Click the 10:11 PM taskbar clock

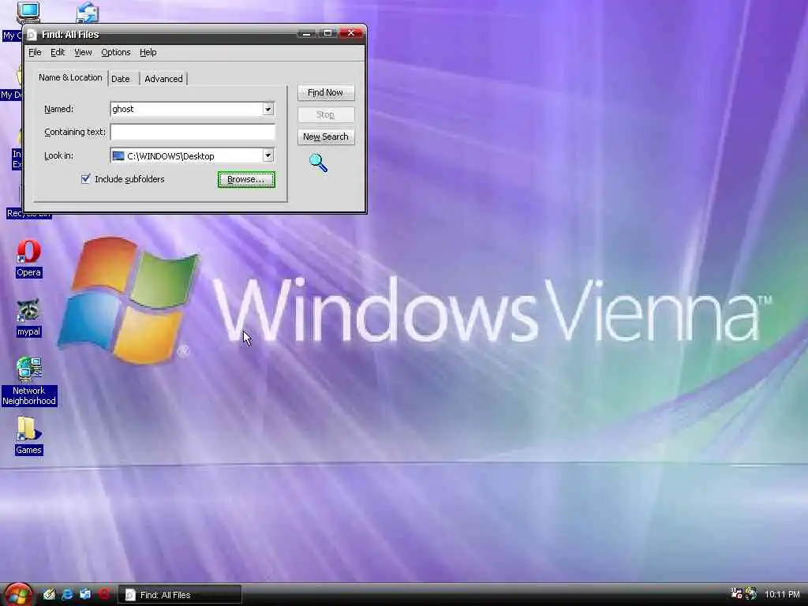pos(782,594)
